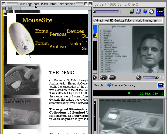This screenshot has width=167, height=134.
Task: Click the Netscape close box
Action: pos(4,4)
